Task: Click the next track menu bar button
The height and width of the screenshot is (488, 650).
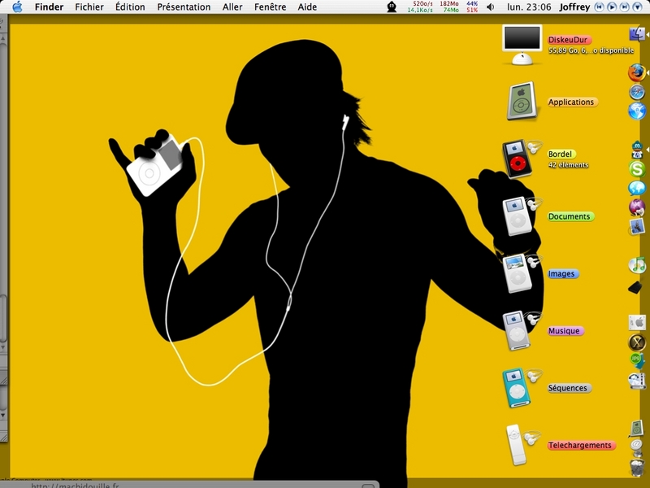Action: (625, 7)
